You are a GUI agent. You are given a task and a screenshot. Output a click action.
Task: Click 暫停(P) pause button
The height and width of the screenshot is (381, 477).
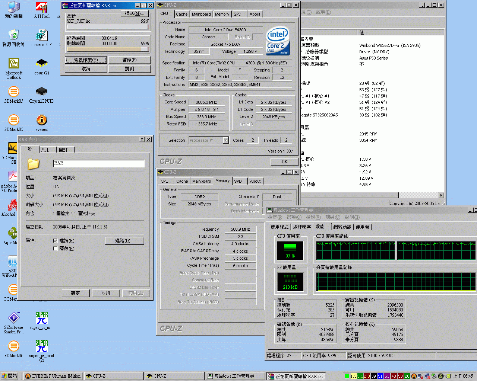point(129,60)
